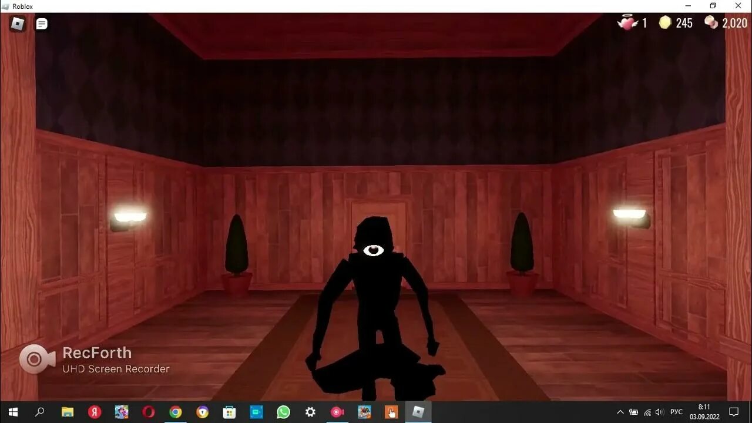Screen dimensions: 752x423
Task: Open the Roblox menu logo button
Action: point(18,23)
